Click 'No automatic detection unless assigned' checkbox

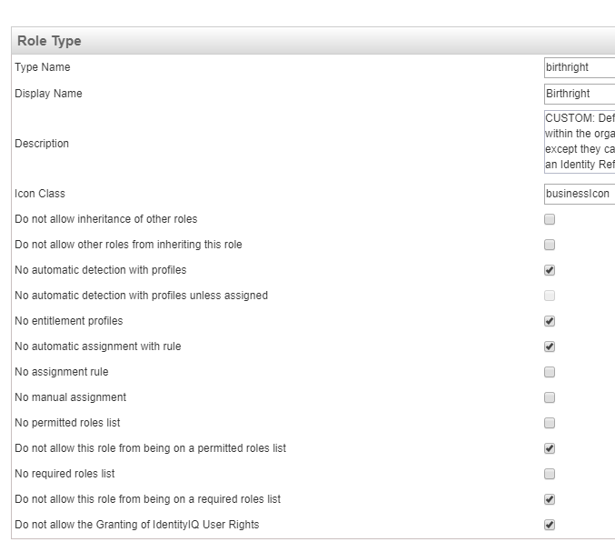[550, 296]
